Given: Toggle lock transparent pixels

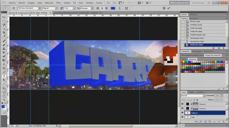Looking at the screenshot, I should [188, 100].
